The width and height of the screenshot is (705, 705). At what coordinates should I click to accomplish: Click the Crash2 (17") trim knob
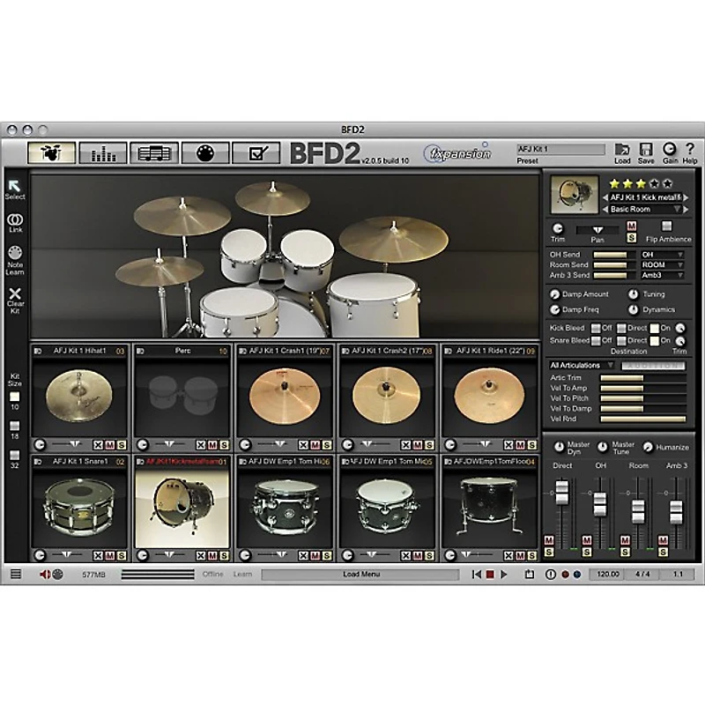point(347,445)
